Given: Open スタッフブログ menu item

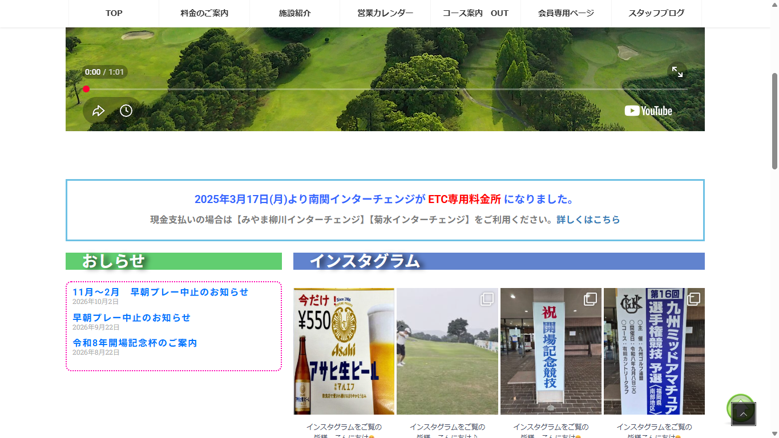Looking at the screenshot, I should (x=656, y=13).
